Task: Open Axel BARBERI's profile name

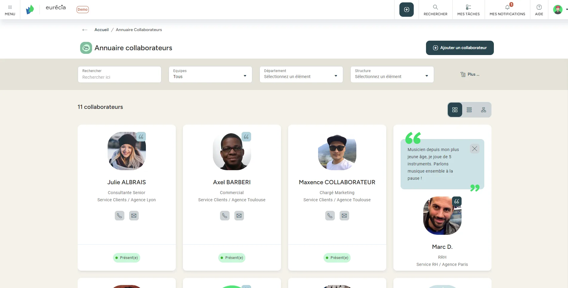Action: pyautogui.click(x=232, y=182)
